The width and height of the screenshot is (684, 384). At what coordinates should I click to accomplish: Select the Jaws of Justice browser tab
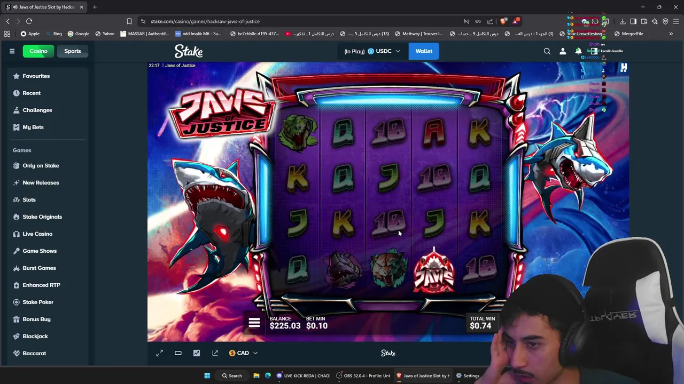tap(43, 7)
